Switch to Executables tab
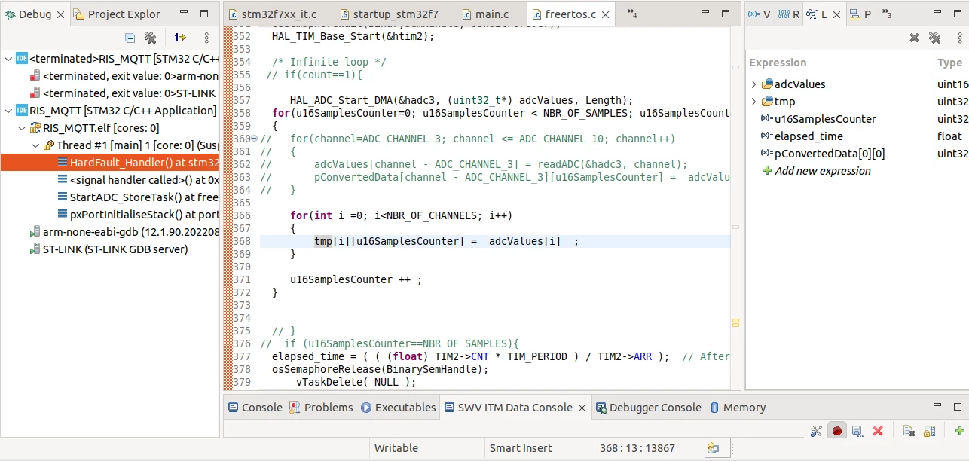The width and height of the screenshot is (969, 461). (398, 408)
